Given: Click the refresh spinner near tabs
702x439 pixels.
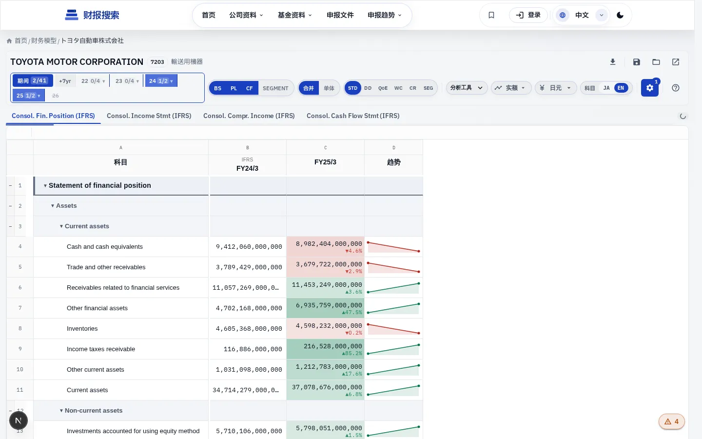Looking at the screenshot, I should pos(683,116).
